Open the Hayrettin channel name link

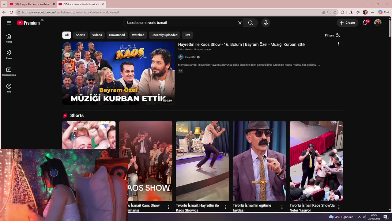pos(190,57)
